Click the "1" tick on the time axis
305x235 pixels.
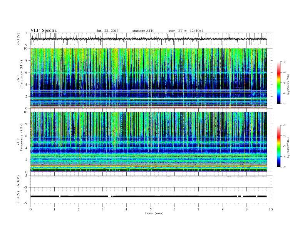click(x=54, y=209)
